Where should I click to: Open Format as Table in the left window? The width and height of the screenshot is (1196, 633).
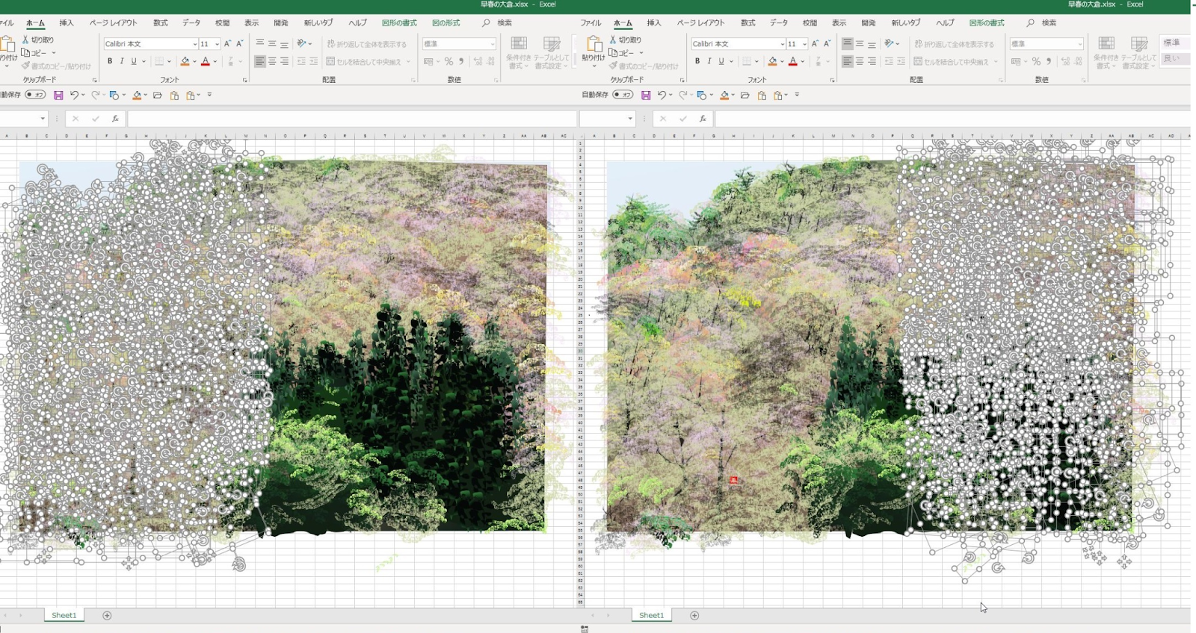tap(551, 52)
